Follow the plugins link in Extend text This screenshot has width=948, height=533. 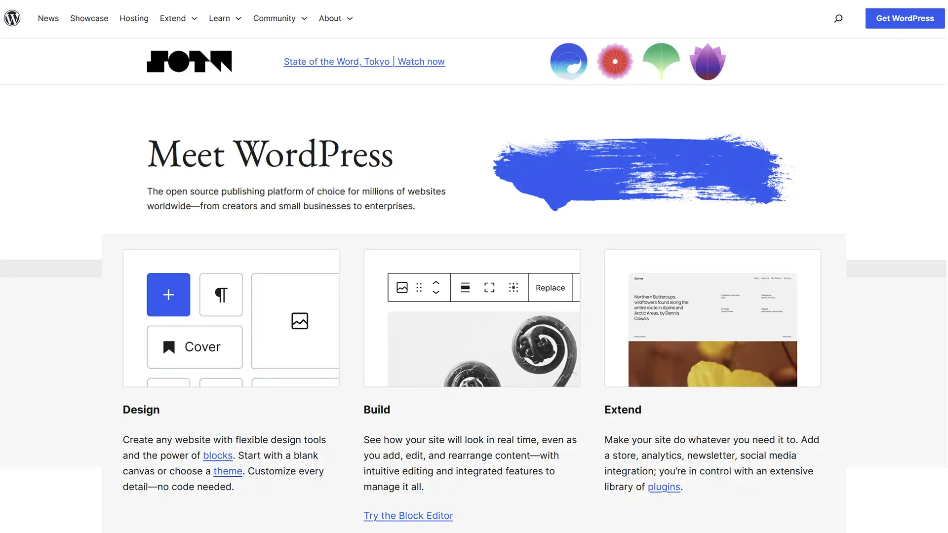pos(664,487)
